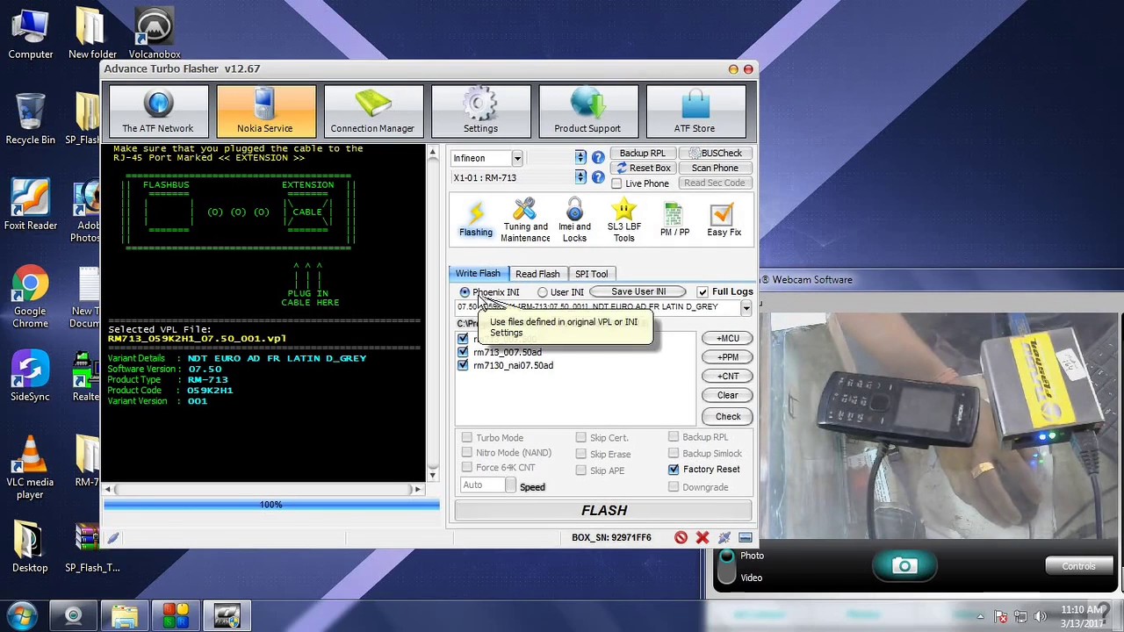Open VLC media player desktop shortcut

[x=30, y=468]
